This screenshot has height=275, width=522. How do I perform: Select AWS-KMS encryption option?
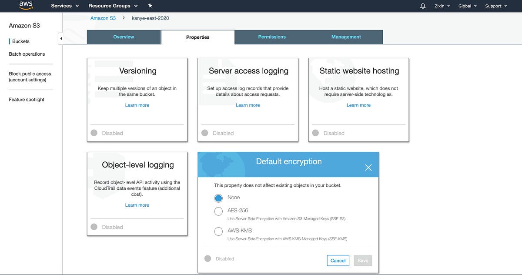[218, 231]
